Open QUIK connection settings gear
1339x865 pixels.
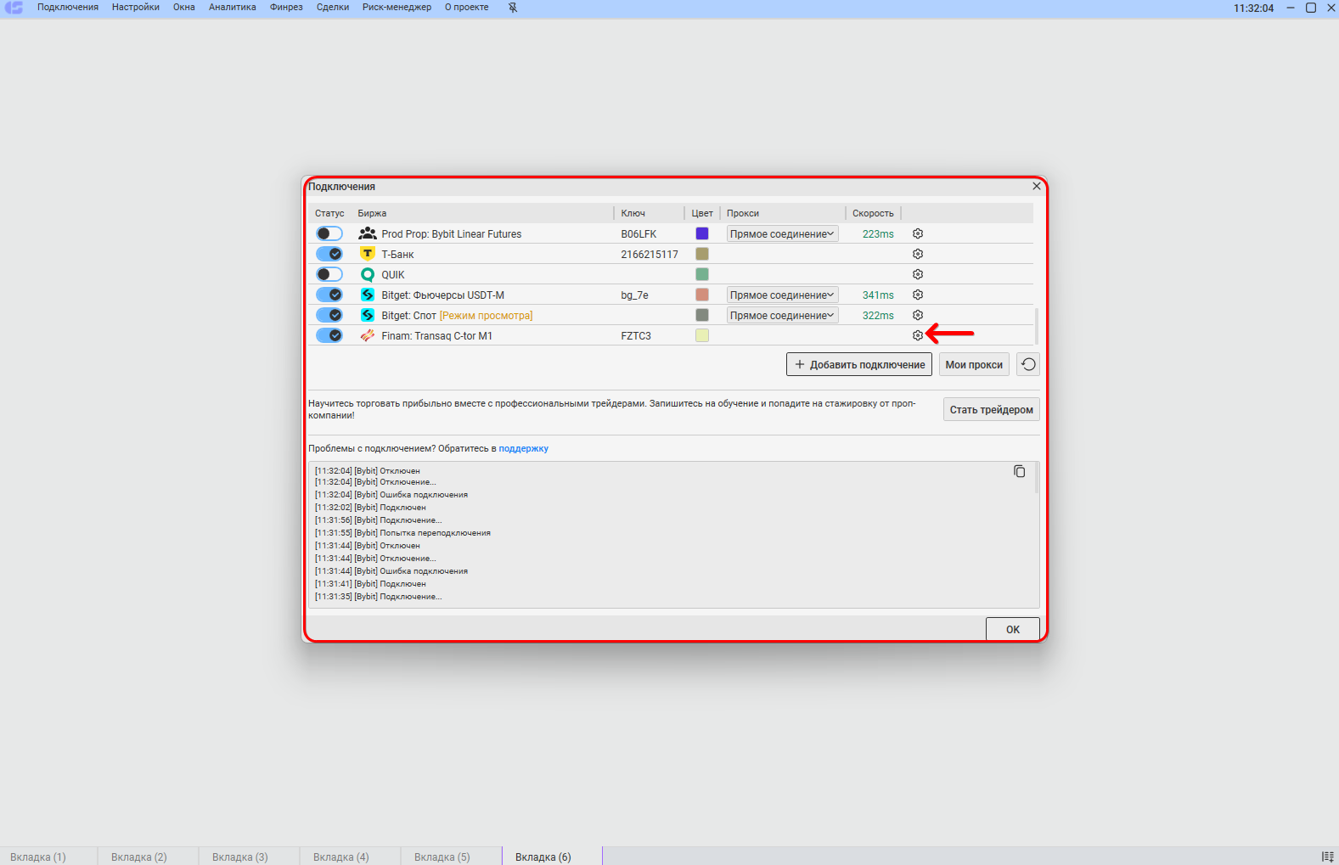tap(918, 274)
